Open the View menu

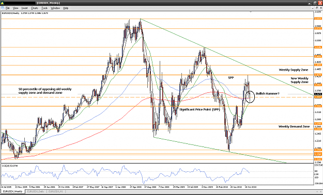point(16,8)
